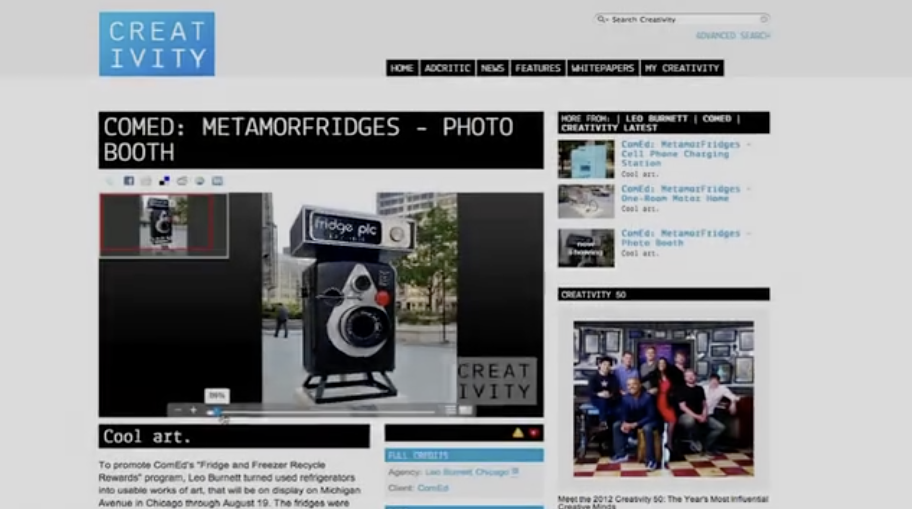Open the Leo Burnett, Chicago agency link
Image resolution: width=912 pixels, height=509 pixels.
(x=466, y=473)
